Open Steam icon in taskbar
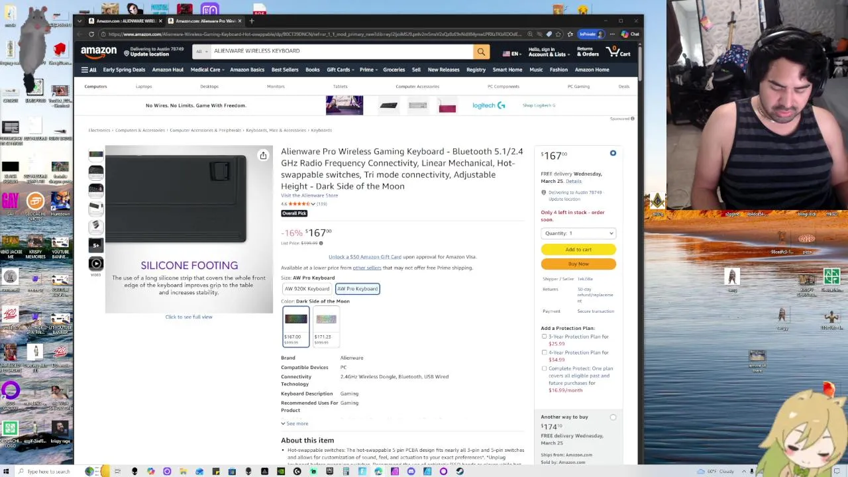848x477 pixels. [460, 472]
